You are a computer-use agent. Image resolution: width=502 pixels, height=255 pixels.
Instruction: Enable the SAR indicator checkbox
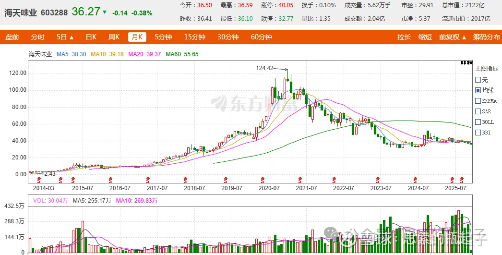(x=478, y=111)
